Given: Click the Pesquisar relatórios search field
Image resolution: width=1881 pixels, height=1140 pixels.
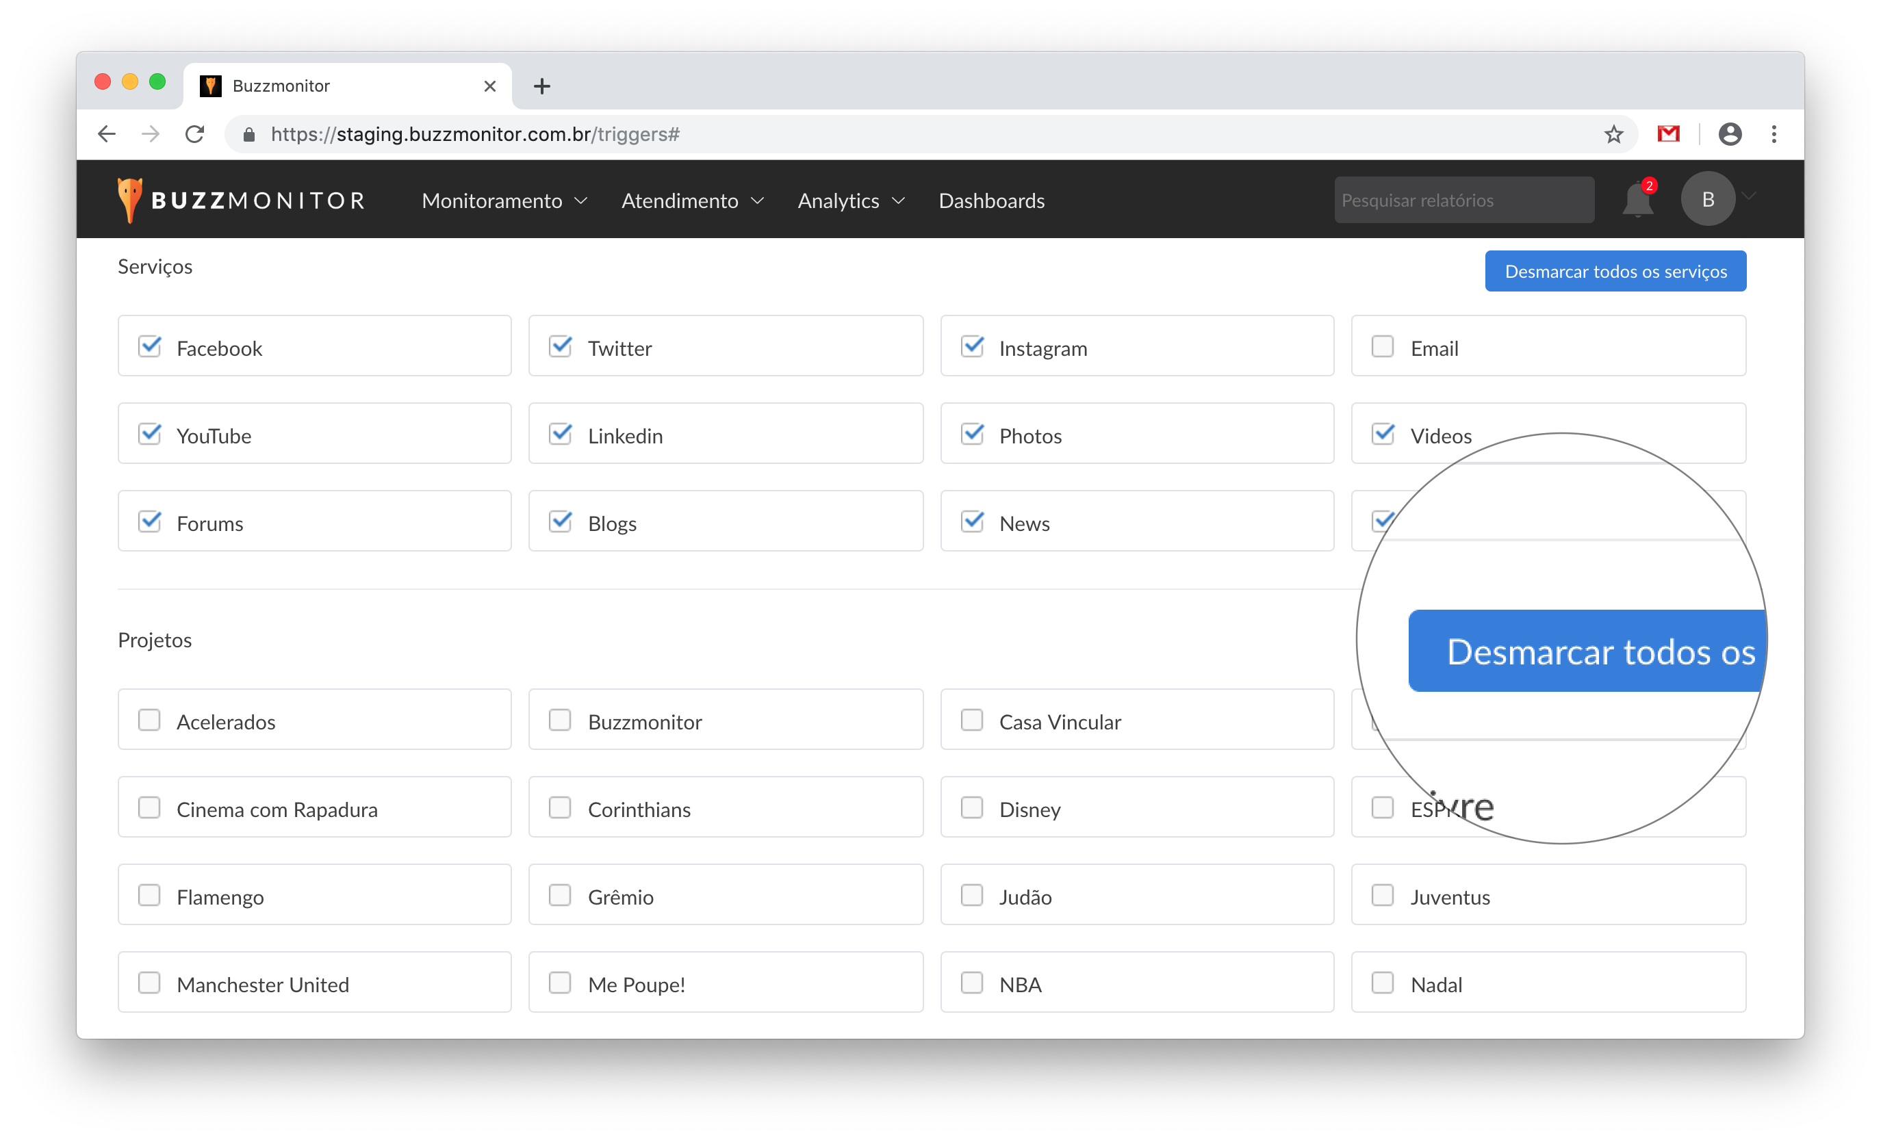Looking at the screenshot, I should click(x=1463, y=200).
